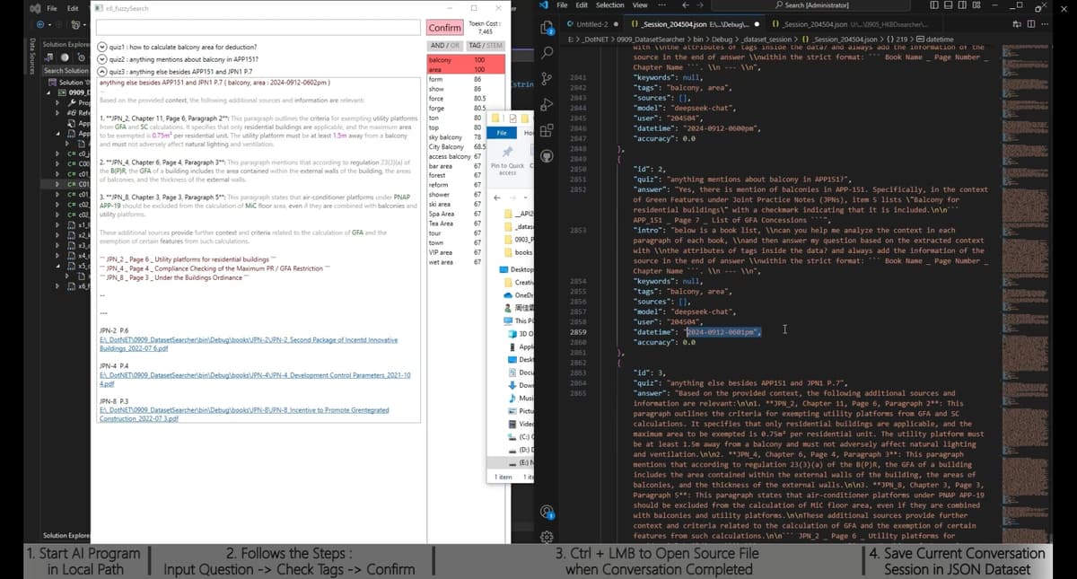The width and height of the screenshot is (1077, 579).
Task: Open customize layout icon in VS Code title bar
Action: [977, 5]
